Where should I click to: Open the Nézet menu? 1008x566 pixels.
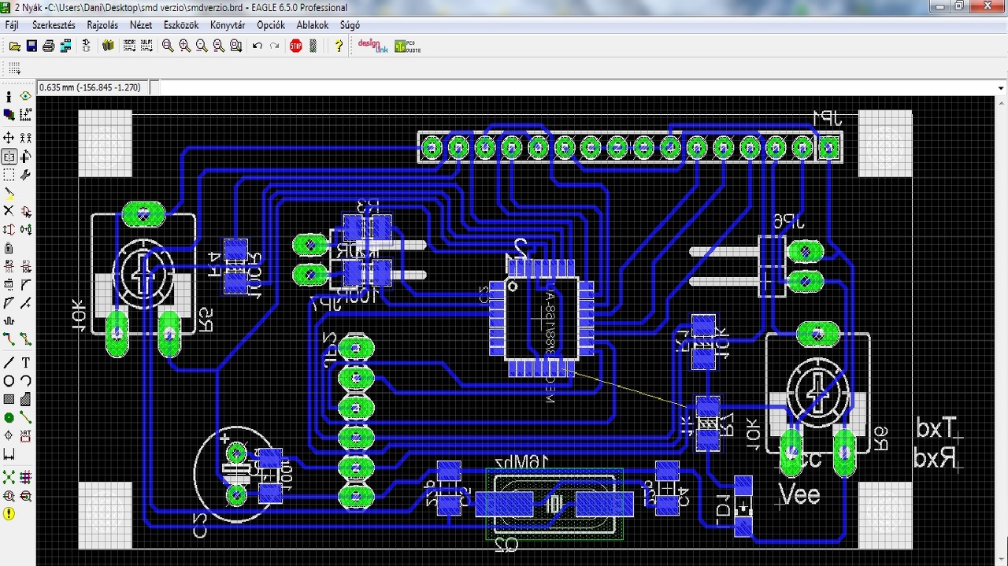pyautogui.click(x=141, y=25)
